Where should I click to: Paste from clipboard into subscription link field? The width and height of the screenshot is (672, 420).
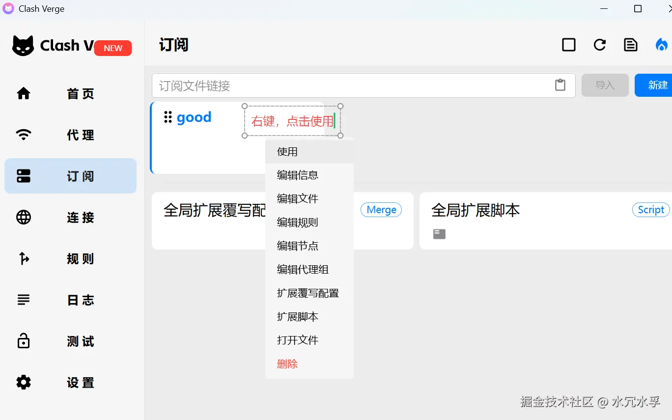click(560, 85)
